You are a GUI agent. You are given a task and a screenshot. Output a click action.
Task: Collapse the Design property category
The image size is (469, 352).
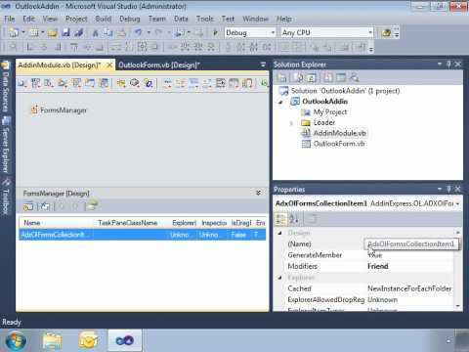point(280,233)
